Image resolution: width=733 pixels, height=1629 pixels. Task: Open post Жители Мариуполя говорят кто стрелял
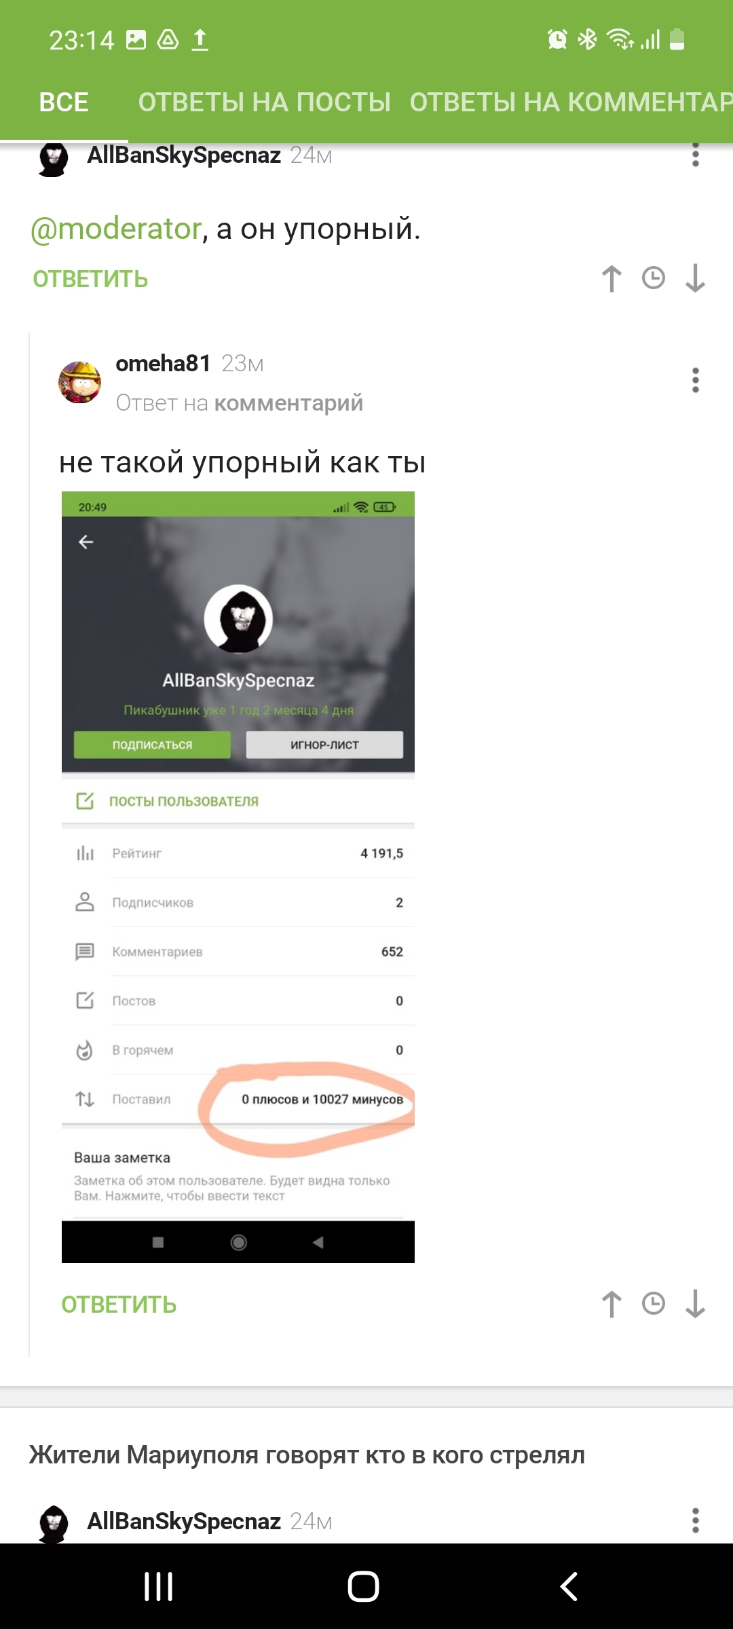[x=307, y=1455]
